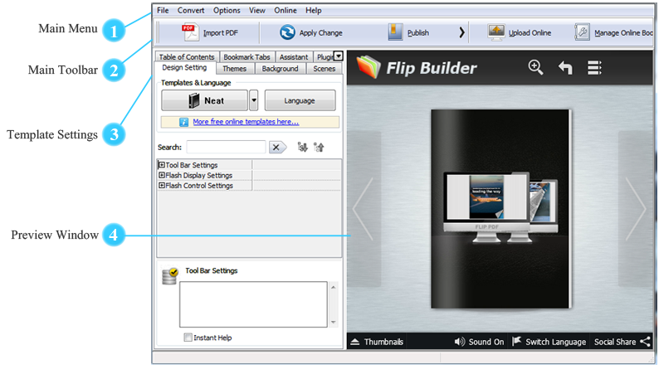This screenshot has width=664, height=369.
Task: Open the File menu
Action: (163, 10)
